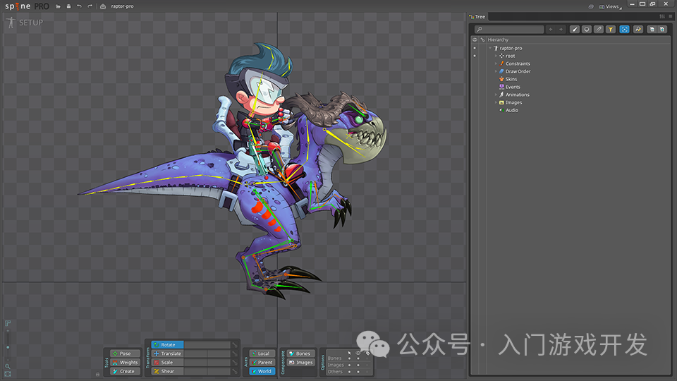The width and height of the screenshot is (677, 381).
Task: Select the Create tool
Action: click(x=126, y=371)
